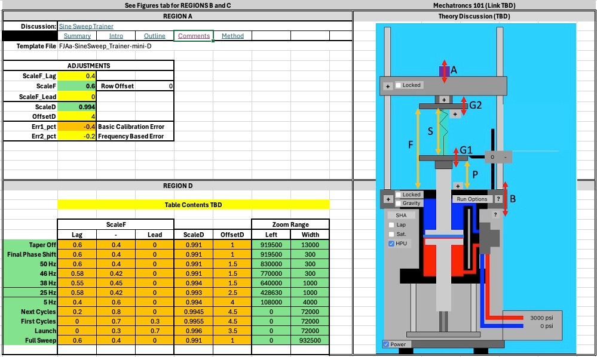Click the 3000 psi pressure label
The image size is (597, 357).
pos(541,318)
